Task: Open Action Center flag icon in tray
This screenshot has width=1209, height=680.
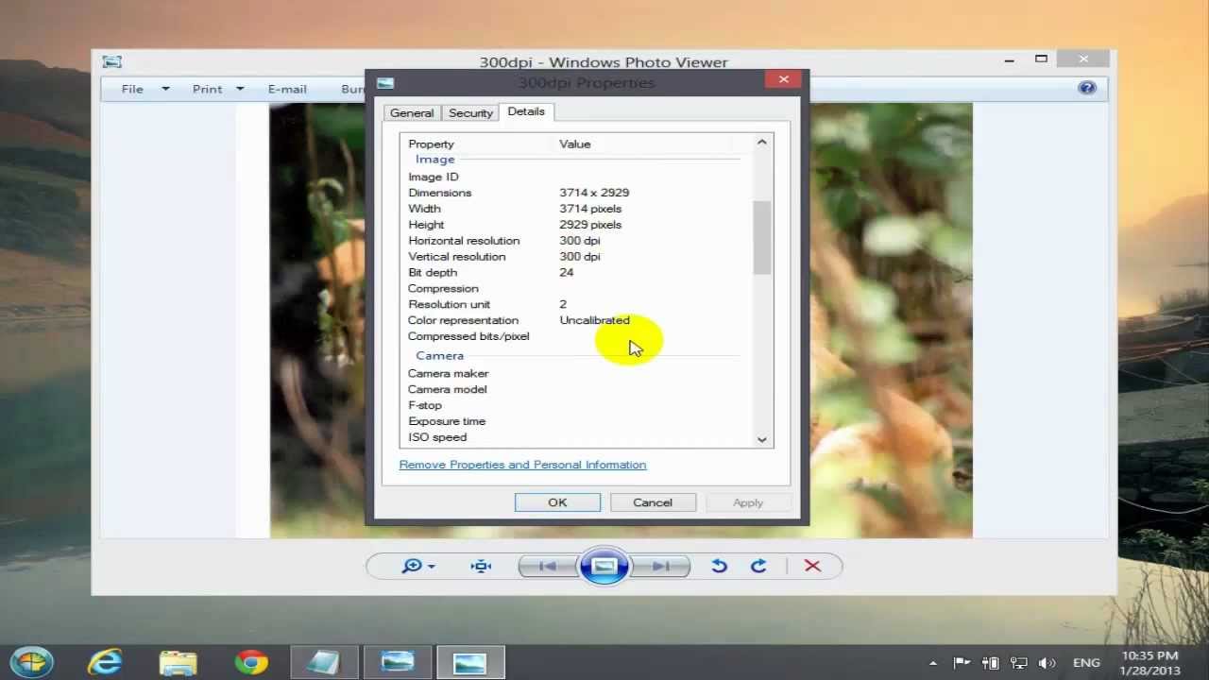Action: pyautogui.click(x=962, y=663)
